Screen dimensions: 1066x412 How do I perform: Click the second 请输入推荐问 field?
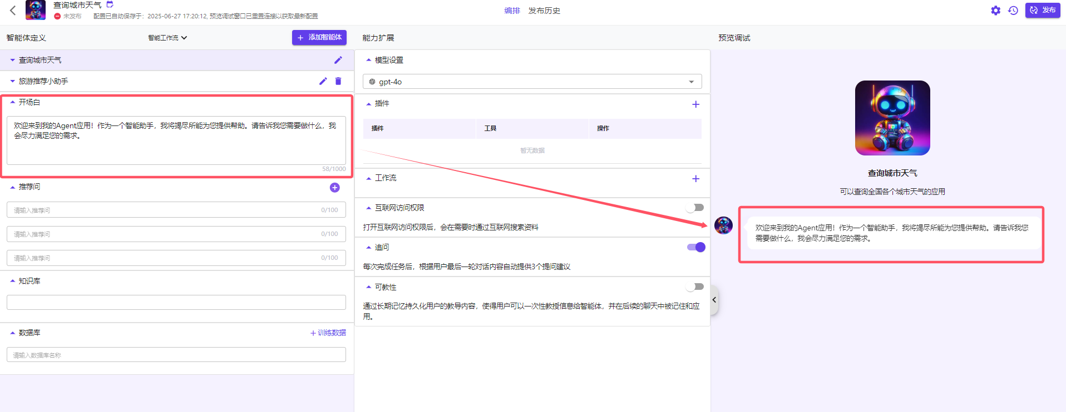(x=176, y=234)
